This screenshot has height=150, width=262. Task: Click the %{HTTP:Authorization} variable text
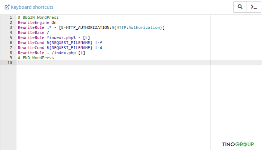[x=137, y=27]
